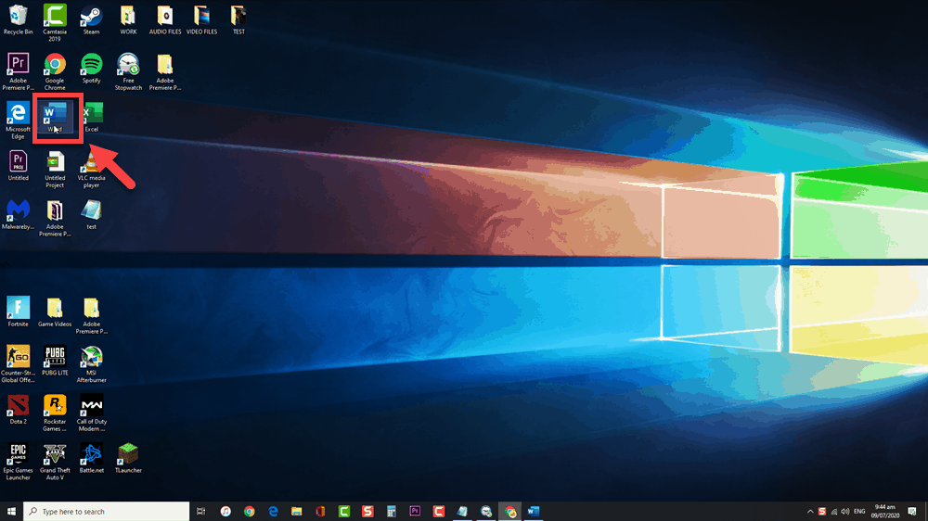
Task: Select the Free Stopwatch desktop shortcut
Action: pyautogui.click(x=128, y=71)
